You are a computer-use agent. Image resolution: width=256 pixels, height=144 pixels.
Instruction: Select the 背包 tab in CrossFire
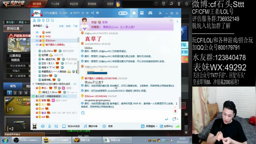pyautogui.click(x=13, y=86)
